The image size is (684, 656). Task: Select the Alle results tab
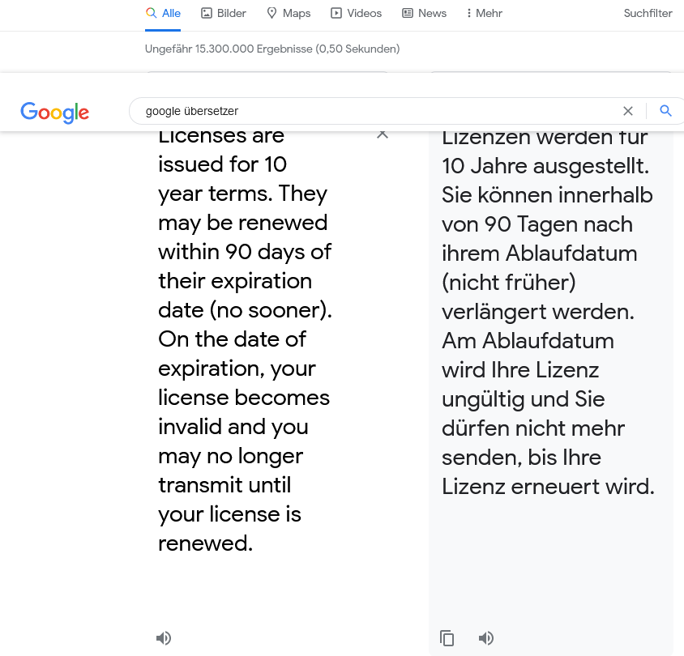(x=163, y=13)
